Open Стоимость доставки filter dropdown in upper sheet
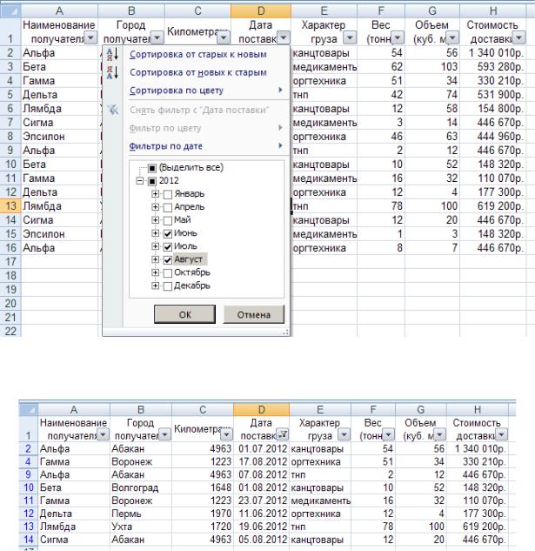Image resolution: width=535 pixels, height=551 pixels. [x=518, y=37]
